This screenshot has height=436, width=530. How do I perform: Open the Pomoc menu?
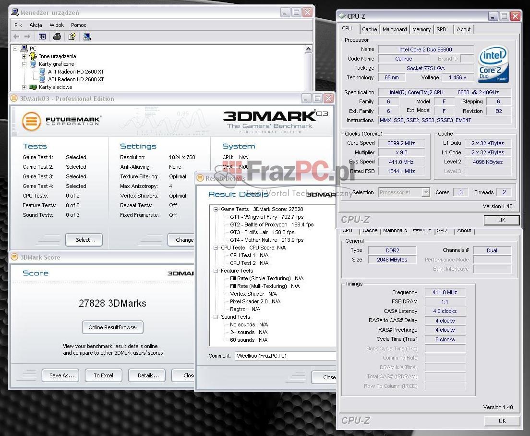pos(78,25)
